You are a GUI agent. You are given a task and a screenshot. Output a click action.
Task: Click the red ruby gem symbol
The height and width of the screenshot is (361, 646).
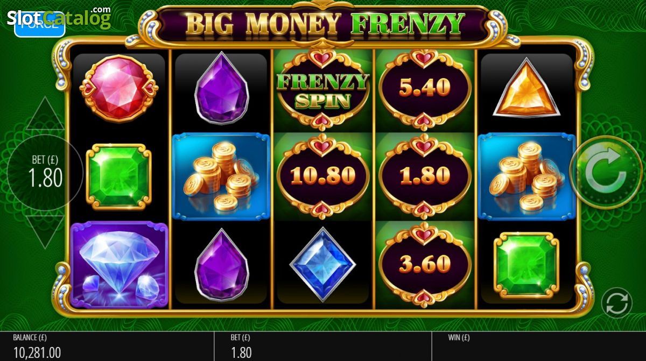click(x=119, y=87)
